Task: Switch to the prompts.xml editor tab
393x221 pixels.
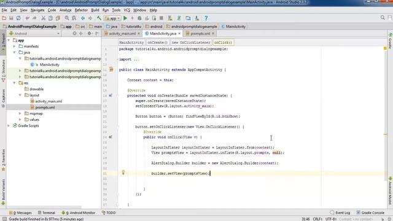Action: coord(200,33)
